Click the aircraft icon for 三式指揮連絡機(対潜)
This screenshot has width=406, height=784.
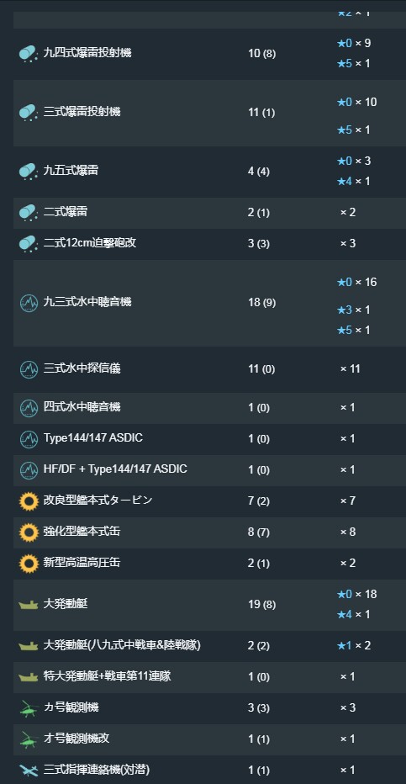coord(29,770)
